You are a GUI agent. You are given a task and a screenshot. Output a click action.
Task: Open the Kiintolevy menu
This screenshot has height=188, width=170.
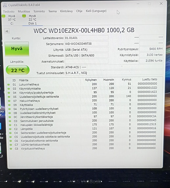coord(66,11)
